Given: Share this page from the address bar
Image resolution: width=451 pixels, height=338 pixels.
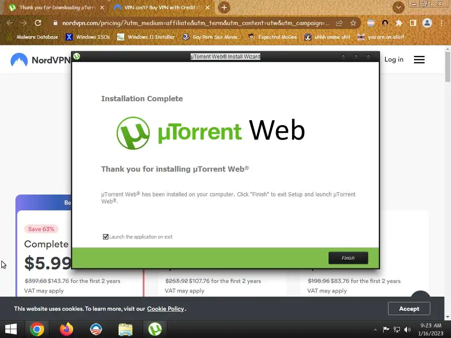Looking at the screenshot, I should (x=339, y=23).
